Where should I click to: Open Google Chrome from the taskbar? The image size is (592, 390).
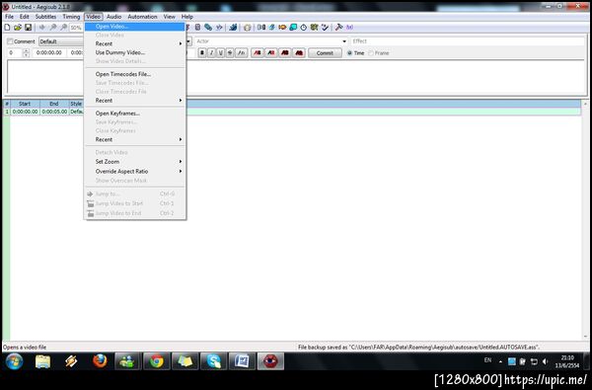click(x=156, y=361)
